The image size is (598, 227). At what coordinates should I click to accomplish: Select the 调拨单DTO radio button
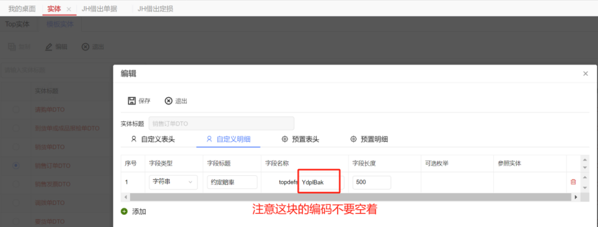pyautogui.click(x=16, y=202)
